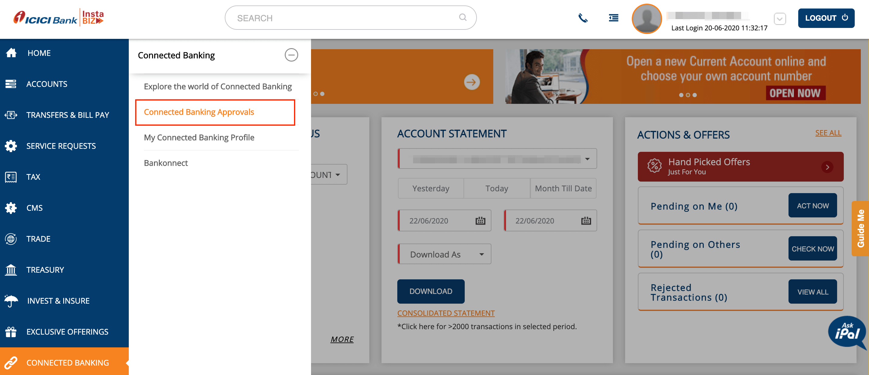This screenshot has height=375, width=869.
Task: Click the phone support icon
Action: tap(583, 18)
